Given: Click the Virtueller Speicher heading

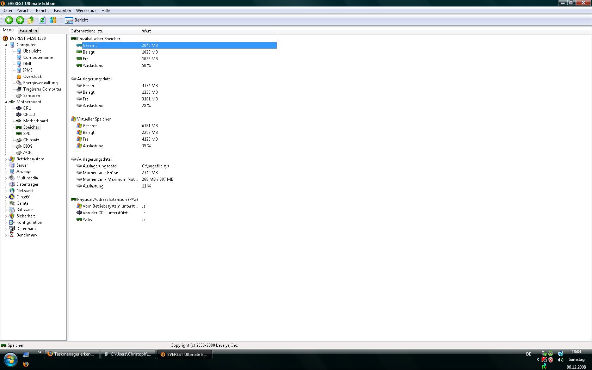Looking at the screenshot, I should click(x=94, y=119).
